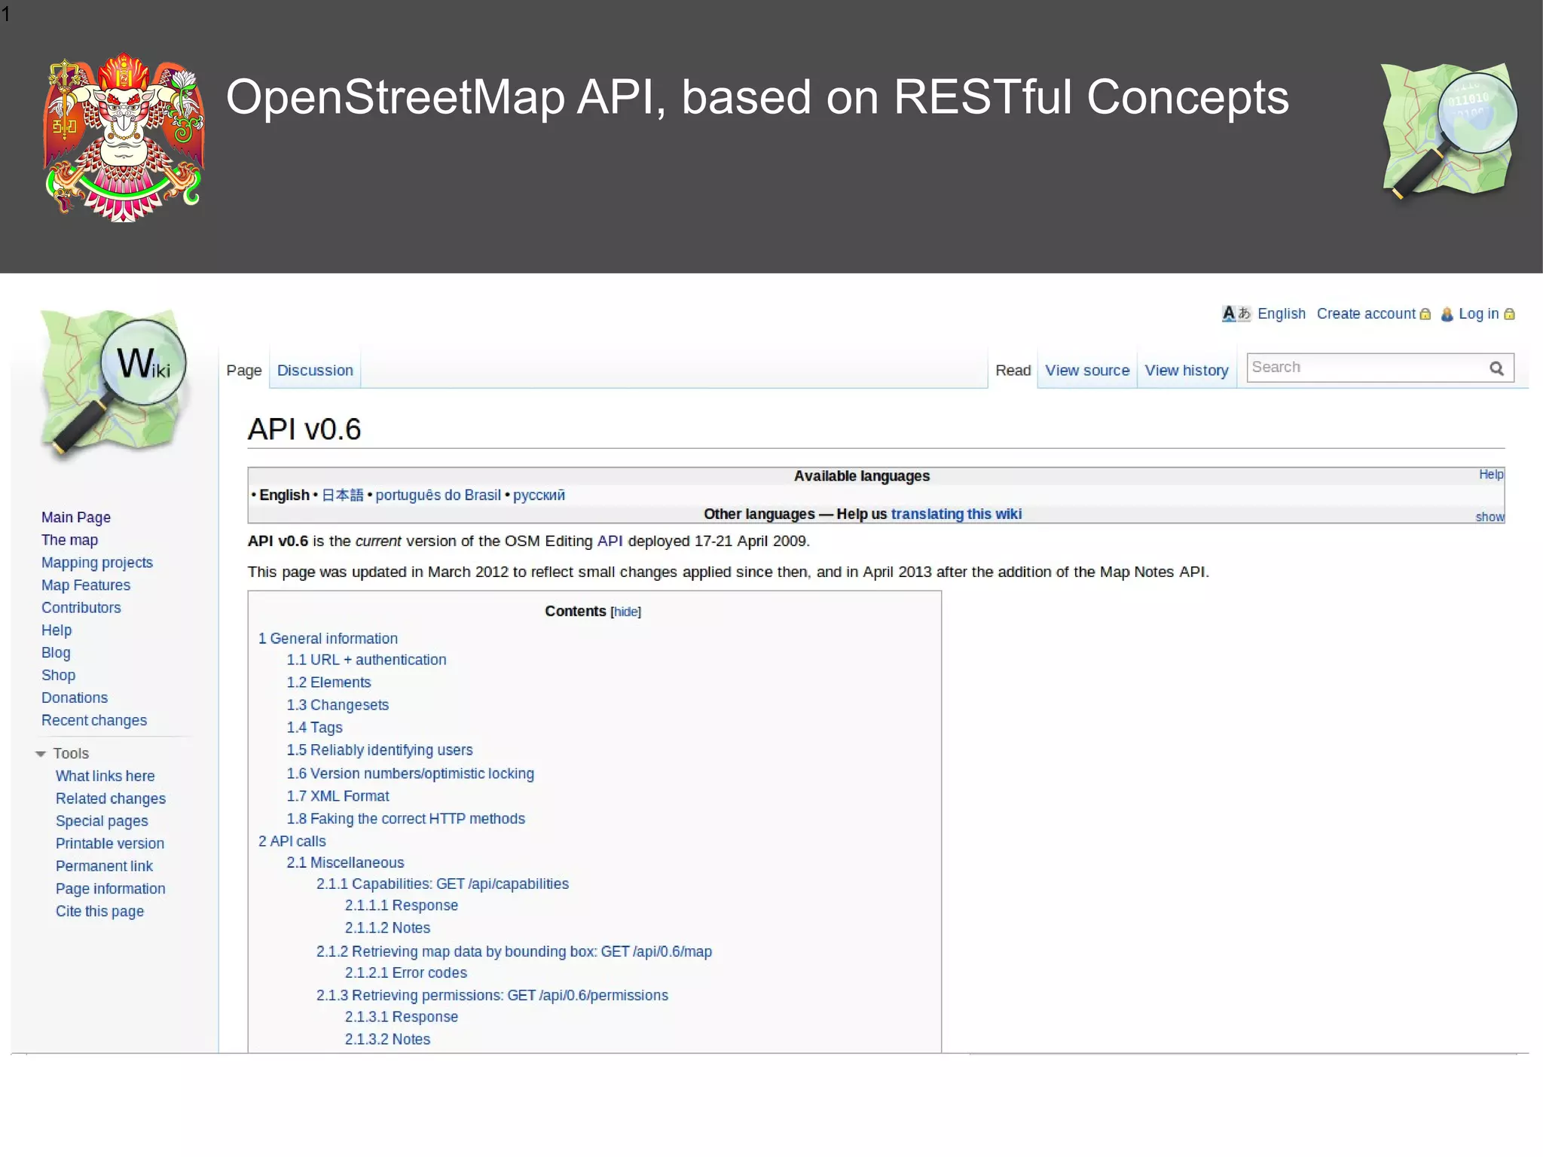Image resolution: width=1543 pixels, height=1157 pixels.
Task: Jump to 2.1.3 Retrieving permissions section
Action: pyautogui.click(x=492, y=996)
